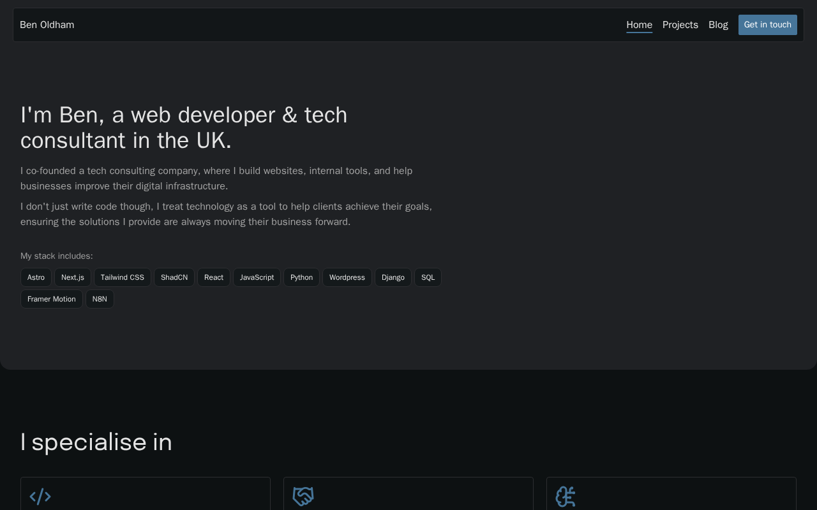
Task: Go to the Projects page
Action: 680,25
